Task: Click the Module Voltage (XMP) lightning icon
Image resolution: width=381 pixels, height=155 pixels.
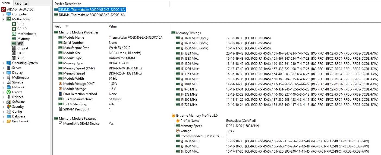Action: point(60,84)
